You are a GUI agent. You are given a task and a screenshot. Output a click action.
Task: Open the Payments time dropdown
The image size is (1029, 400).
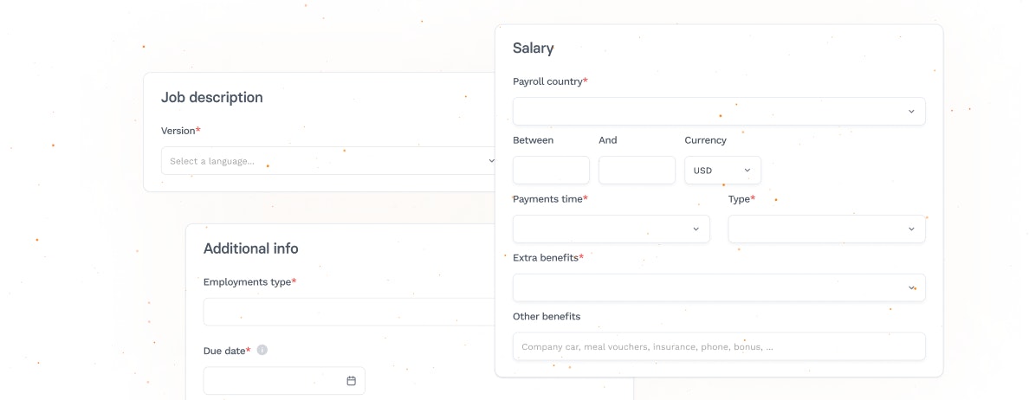pos(611,229)
